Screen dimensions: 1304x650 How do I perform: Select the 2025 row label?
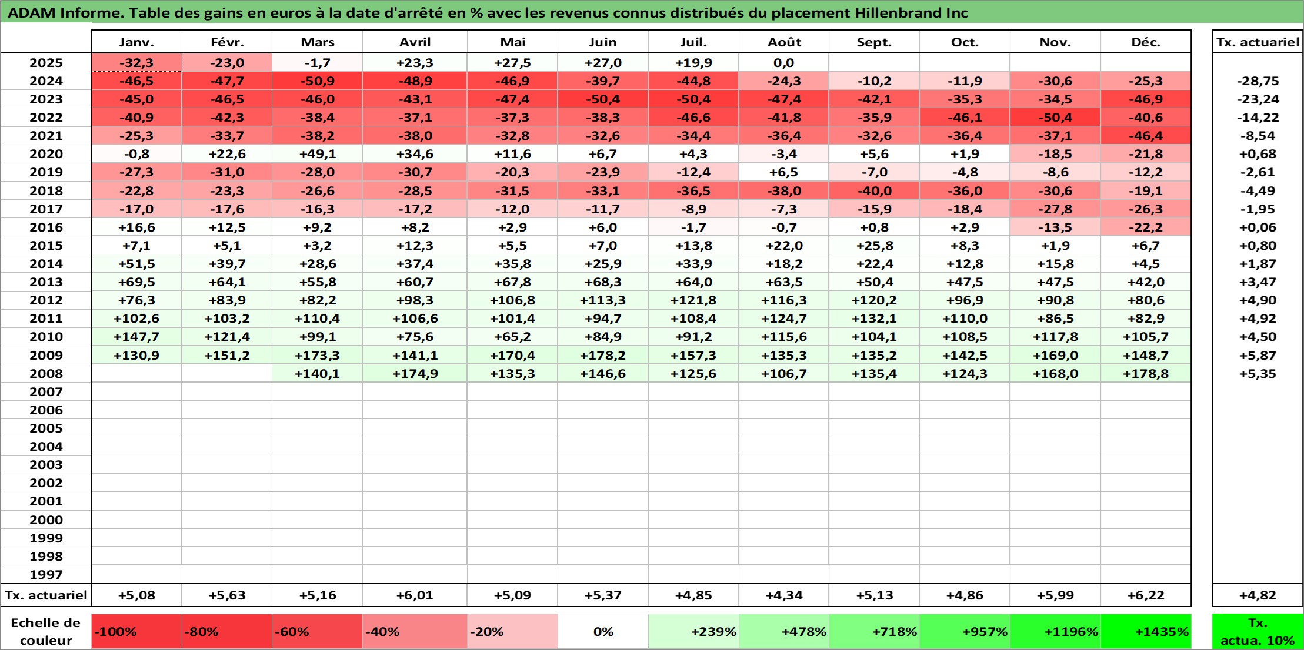click(x=46, y=62)
